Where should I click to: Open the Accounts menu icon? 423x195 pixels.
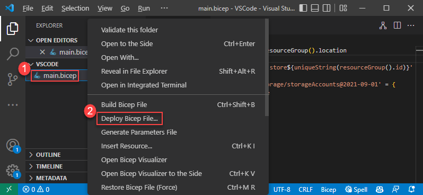tap(13, 146)
